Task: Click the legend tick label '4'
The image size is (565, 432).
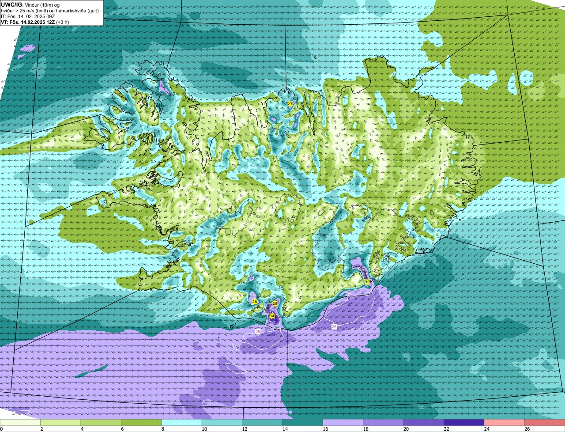Action: coord(81,429)
